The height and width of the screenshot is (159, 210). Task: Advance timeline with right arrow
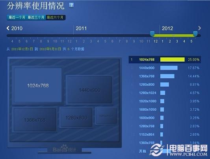[x=199, y=28]
